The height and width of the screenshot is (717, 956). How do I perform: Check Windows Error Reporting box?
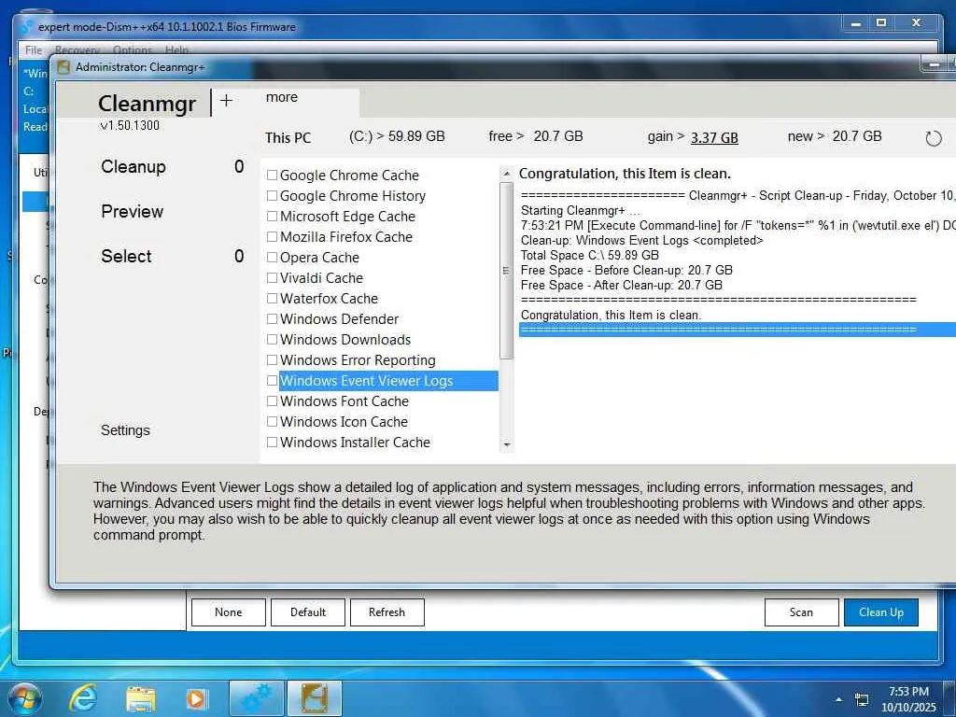pos(272,359)
